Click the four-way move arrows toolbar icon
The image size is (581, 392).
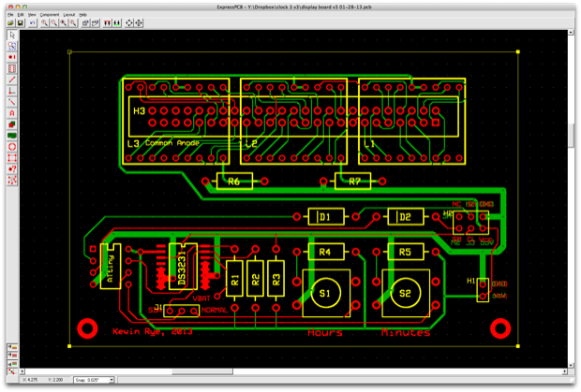pos(139,23)
